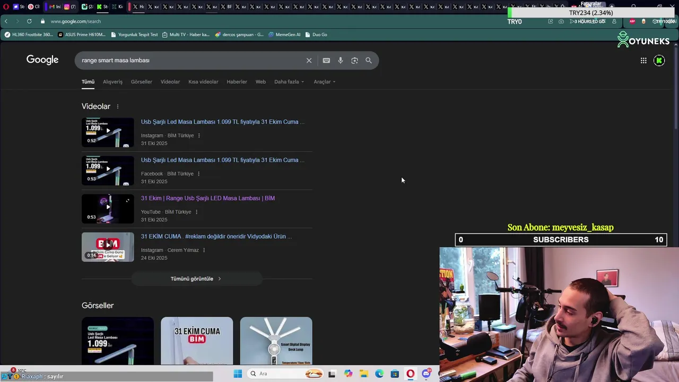Open Copilot from the taskbar

tap(348, 374)
